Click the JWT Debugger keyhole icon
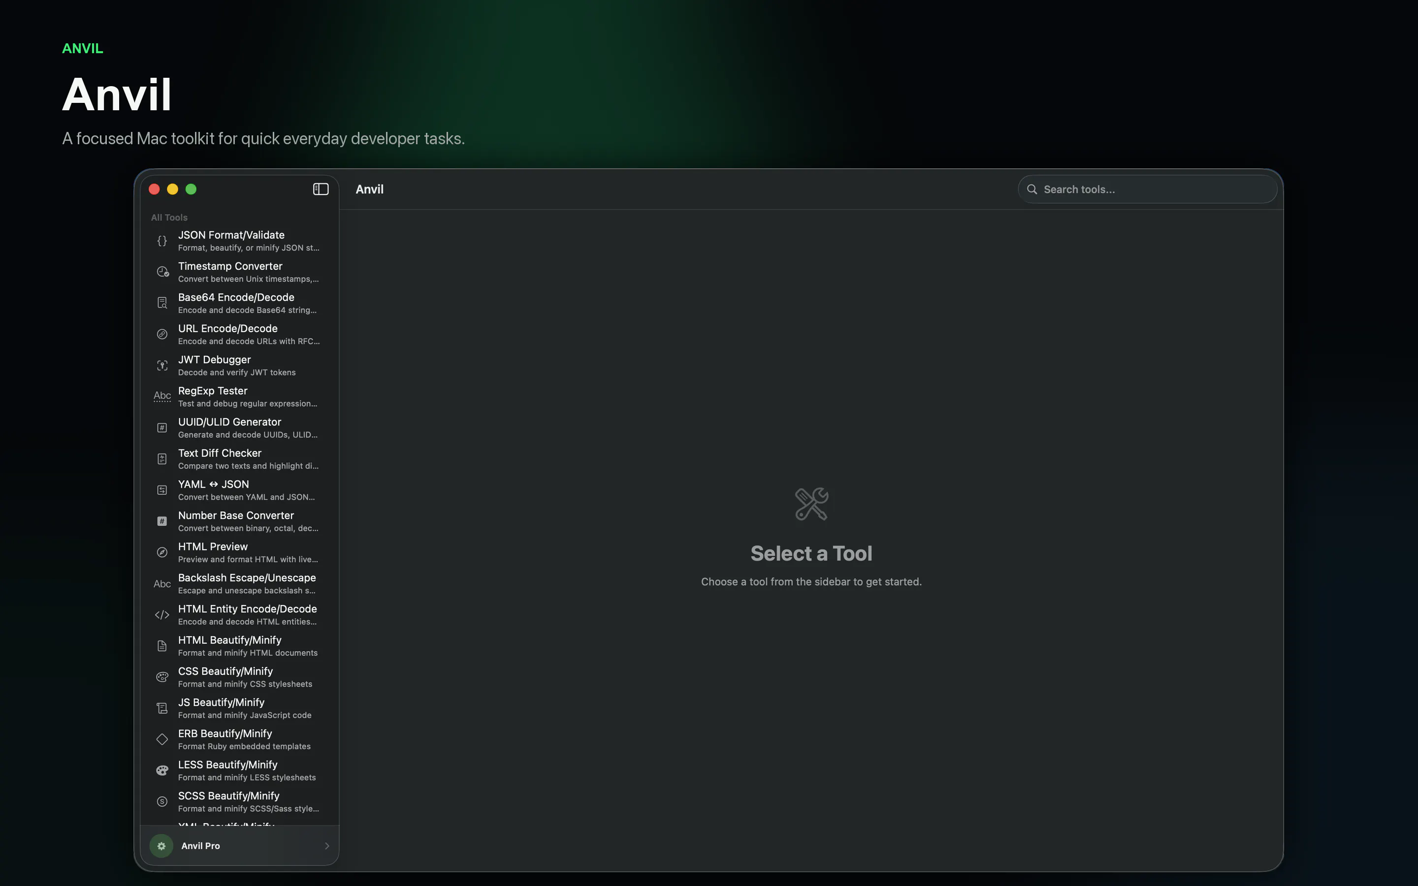Image resolution: width=1418 pixels, height=886 pixels. tap(162, 365)
